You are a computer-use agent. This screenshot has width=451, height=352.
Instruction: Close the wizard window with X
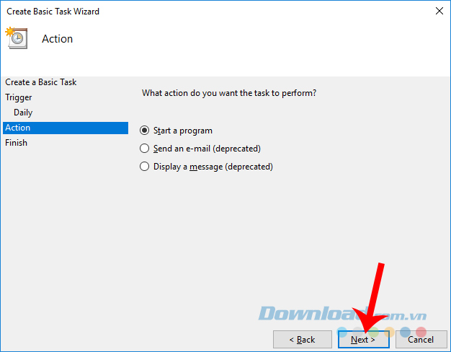pyautogui.click(x=439, y=11)
